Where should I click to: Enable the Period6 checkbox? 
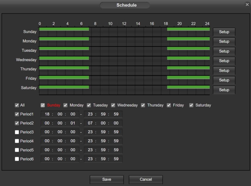pos(17,159)
